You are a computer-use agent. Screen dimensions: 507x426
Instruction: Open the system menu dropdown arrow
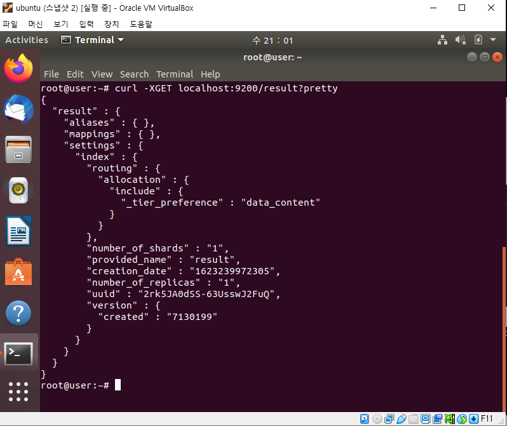pos(493,40)
